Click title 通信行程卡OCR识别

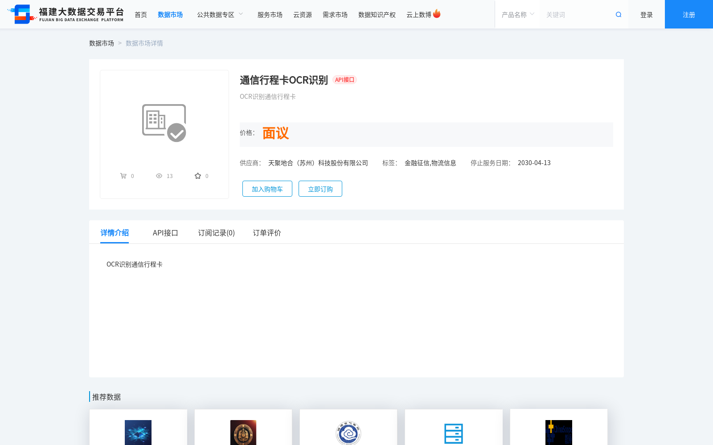[284, 80]
